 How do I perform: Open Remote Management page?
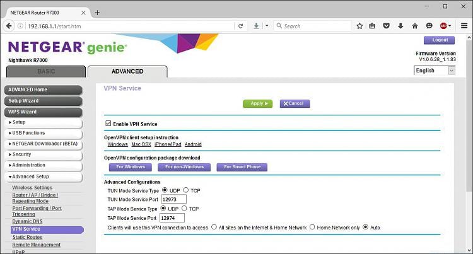[x=36, y=245]
